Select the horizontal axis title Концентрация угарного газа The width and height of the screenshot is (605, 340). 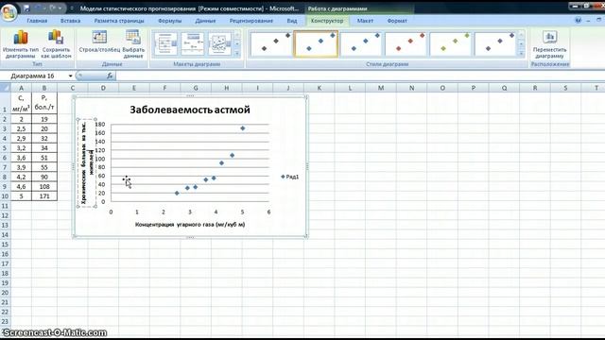coord(190,224)
